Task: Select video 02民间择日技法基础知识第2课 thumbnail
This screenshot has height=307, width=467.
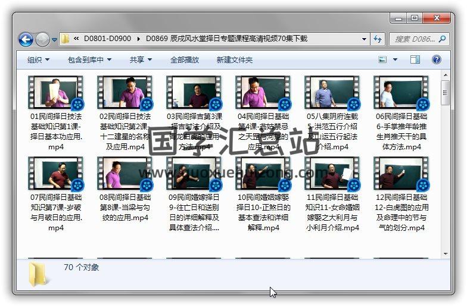Action: pos(125,93)
